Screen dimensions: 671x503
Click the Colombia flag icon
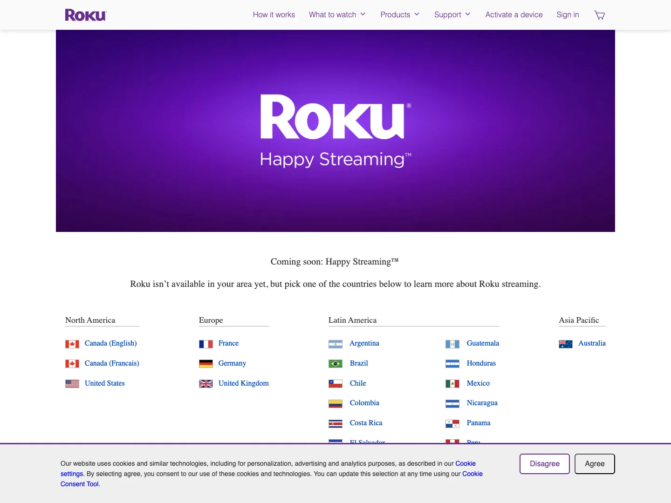pos(335,403)
